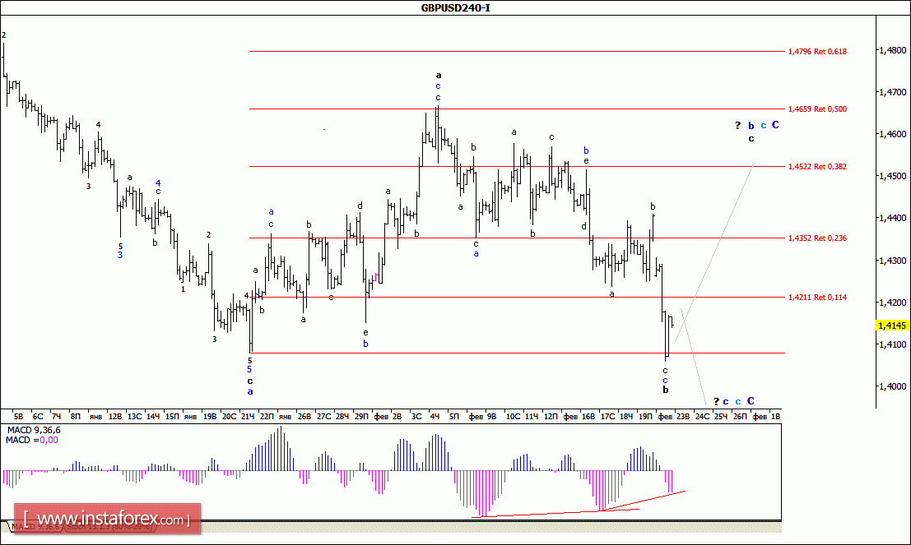The image size is (911, 545).
Task: Click the 1,4659 Ret 0,500 level label
Action: tap(817, 109)
